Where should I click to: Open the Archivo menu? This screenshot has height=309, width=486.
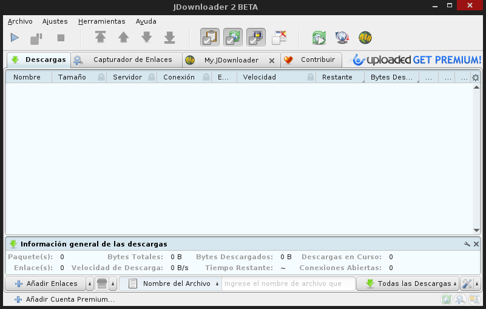(20, 21)
